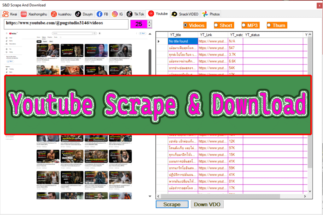Open the thumbnail labeled 2/3
The image size is (323, 215).
pyautogui.click(x=72, y=178)
